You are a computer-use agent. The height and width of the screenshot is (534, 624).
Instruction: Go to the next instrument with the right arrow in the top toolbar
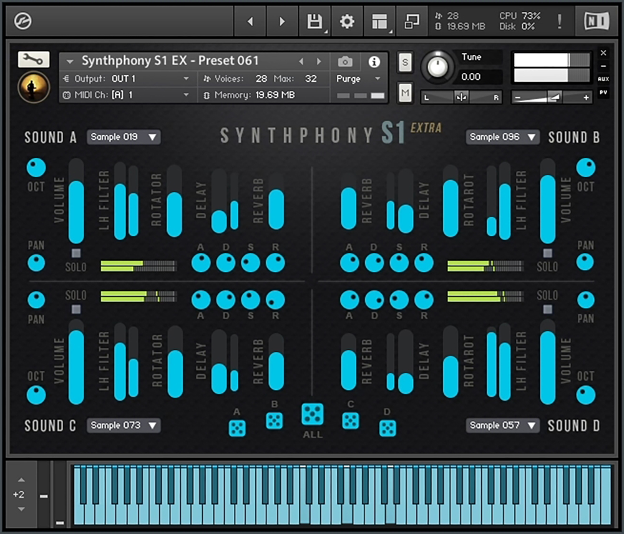282,21
